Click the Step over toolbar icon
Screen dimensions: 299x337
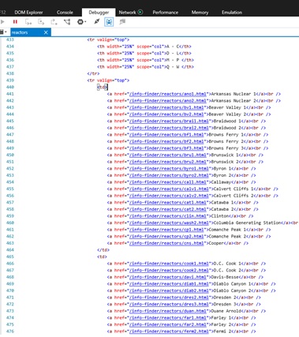(x=41, y=22)
